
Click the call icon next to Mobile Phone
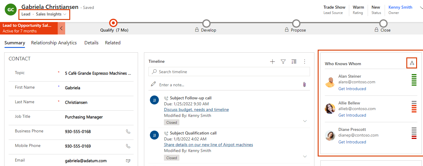[128, 146]
